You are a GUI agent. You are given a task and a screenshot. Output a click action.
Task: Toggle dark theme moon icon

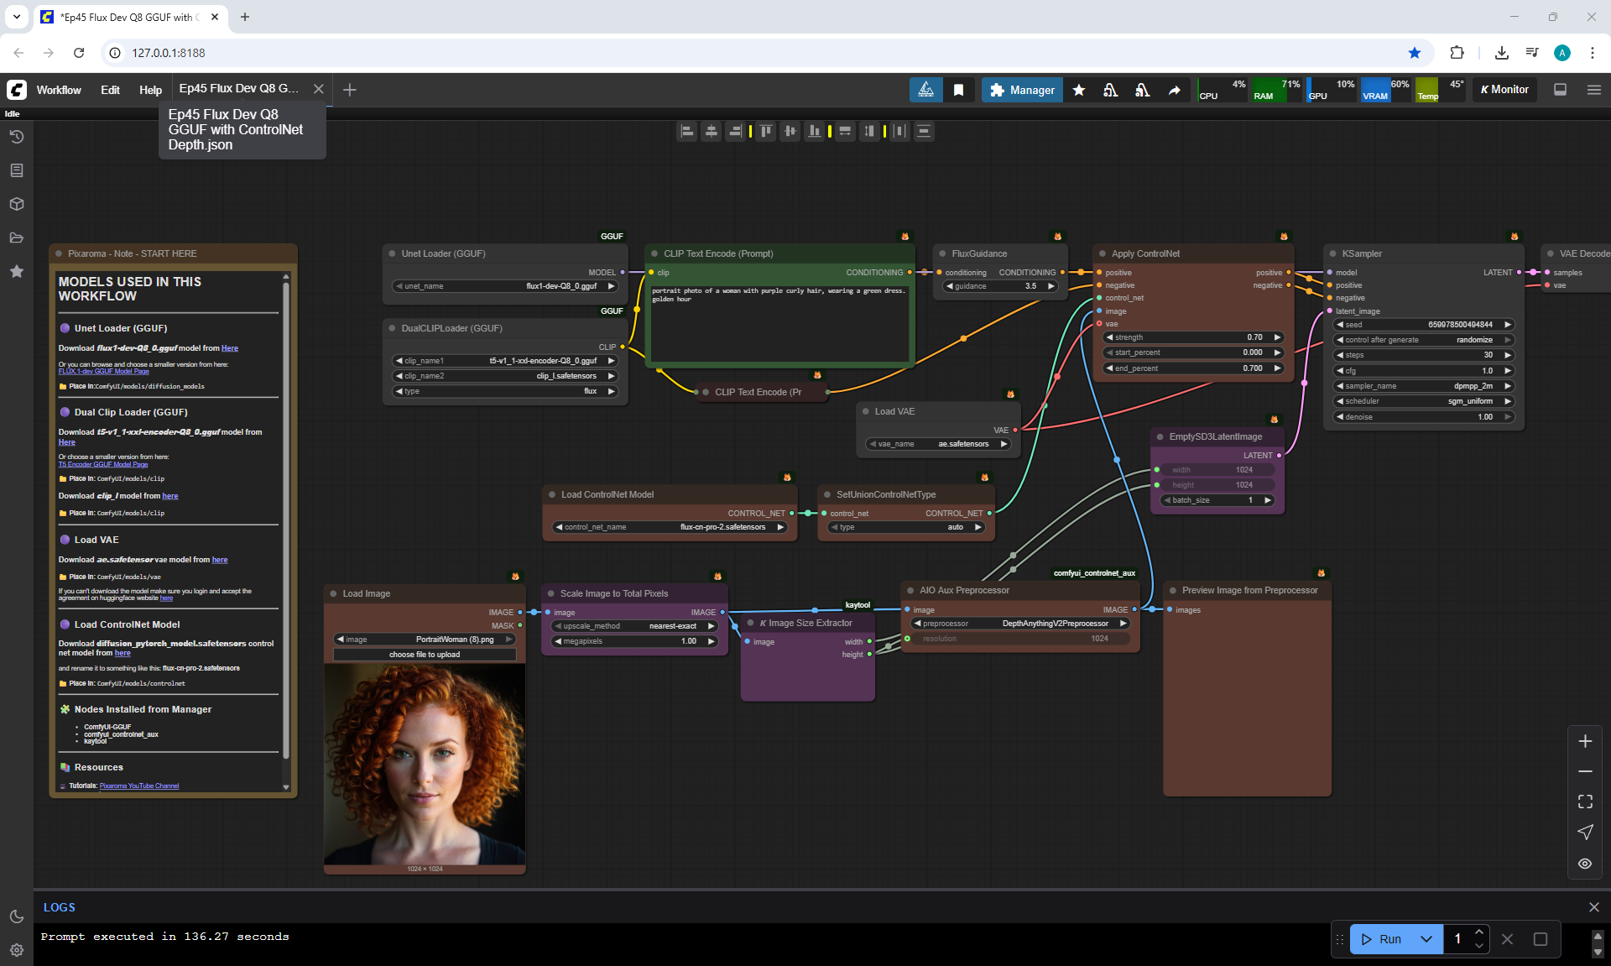pos(17,916)
